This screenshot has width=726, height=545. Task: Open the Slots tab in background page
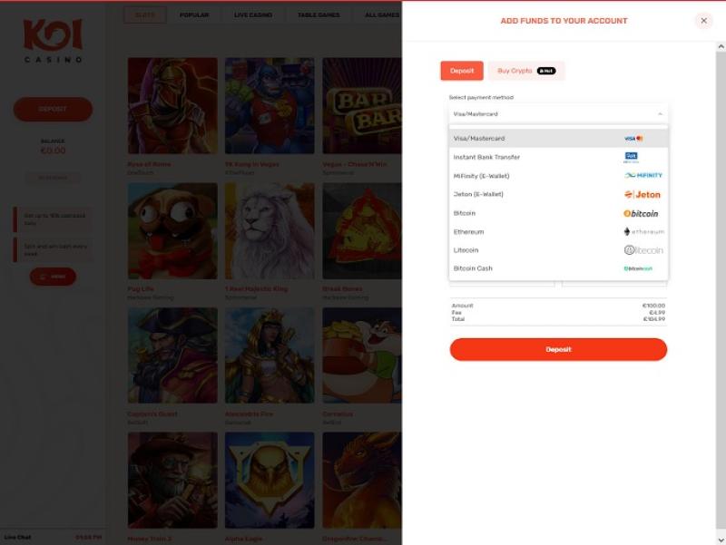[145, 15]
